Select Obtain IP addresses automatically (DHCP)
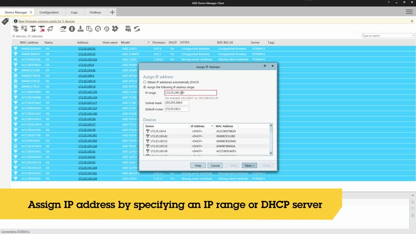The height and width of the screenshot is (234, 416). (x=145, y=82)
